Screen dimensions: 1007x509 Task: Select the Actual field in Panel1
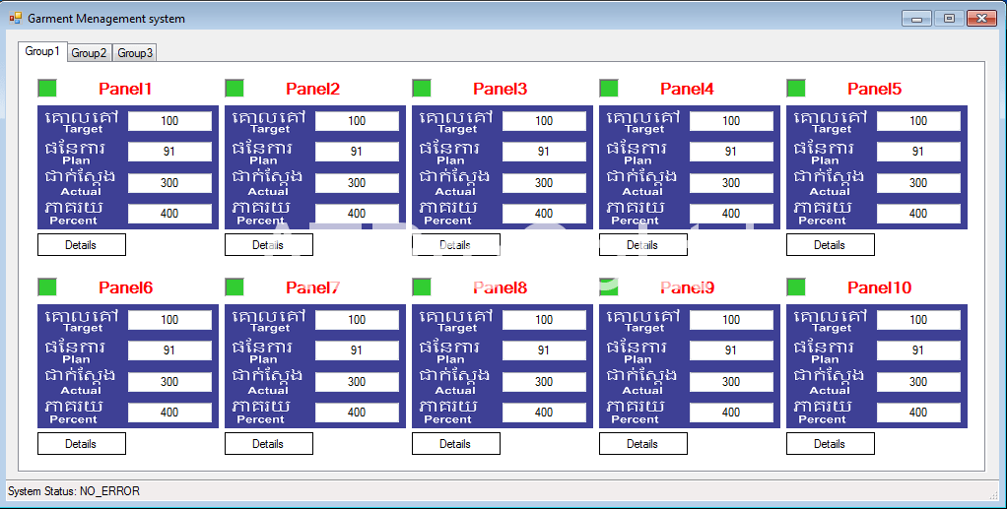tap(169, 183)
